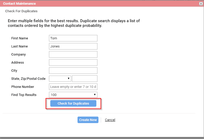Click the Phone Number input box

coord(73,87)
